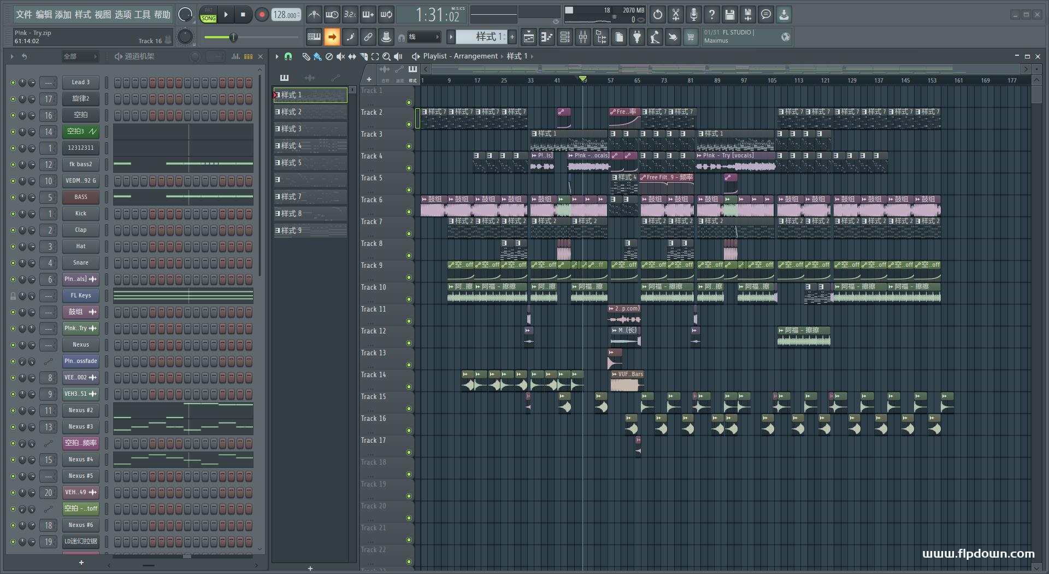The image size is (1049, 574).
Task: Click the FL Keys channel button
Action: tap(80, 296)
